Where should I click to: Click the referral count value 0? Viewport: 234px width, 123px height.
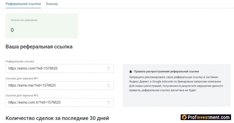12,30
